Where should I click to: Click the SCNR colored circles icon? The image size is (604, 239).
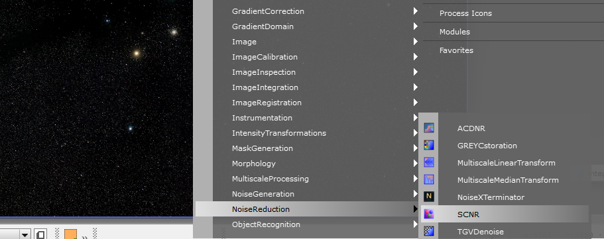(428, 214)
